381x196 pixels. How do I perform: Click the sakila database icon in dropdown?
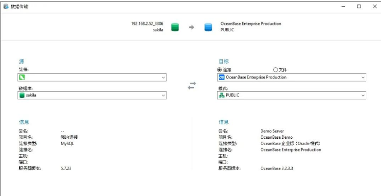tap(22, 95)
